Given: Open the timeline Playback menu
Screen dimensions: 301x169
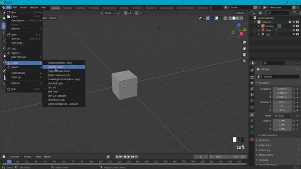Looking at the screenshot, I should [16, 157].
